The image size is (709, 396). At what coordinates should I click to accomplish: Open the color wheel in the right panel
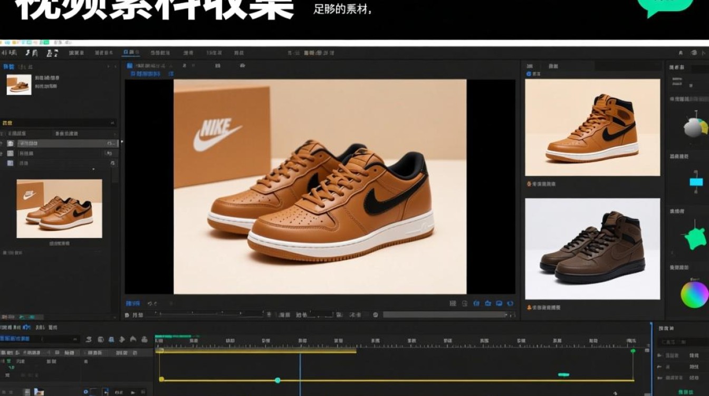[x=694, y=295]
